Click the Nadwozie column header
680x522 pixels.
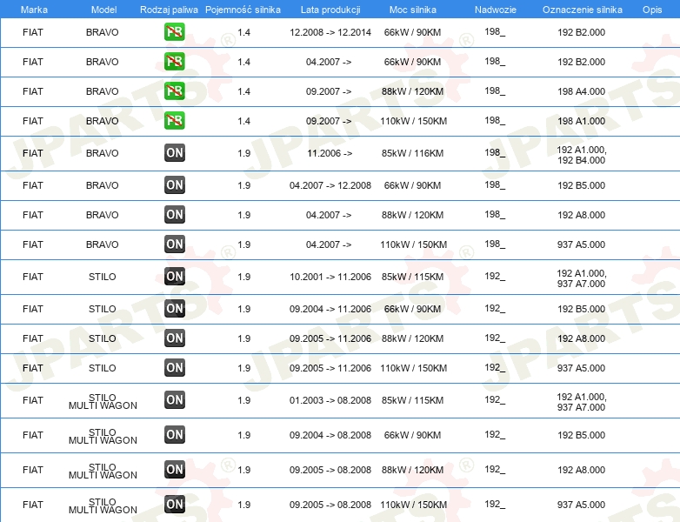pyautogui.click(x=496, y=10)
